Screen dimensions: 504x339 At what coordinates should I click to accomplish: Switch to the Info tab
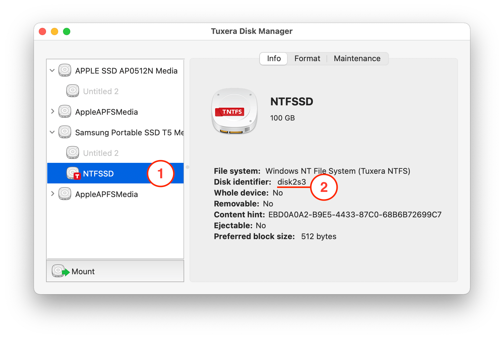[274, 58]
